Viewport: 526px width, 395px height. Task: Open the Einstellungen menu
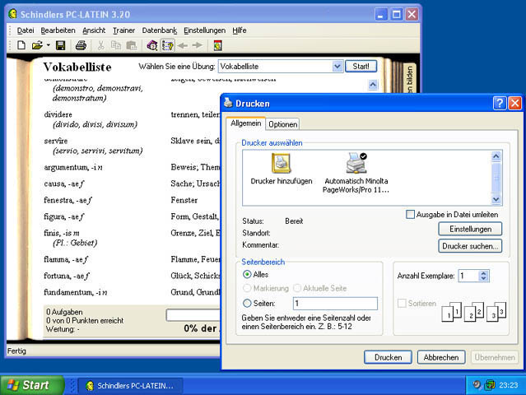point(205,30)
